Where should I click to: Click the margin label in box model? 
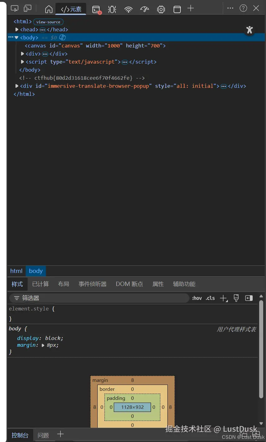pos(100,380)
